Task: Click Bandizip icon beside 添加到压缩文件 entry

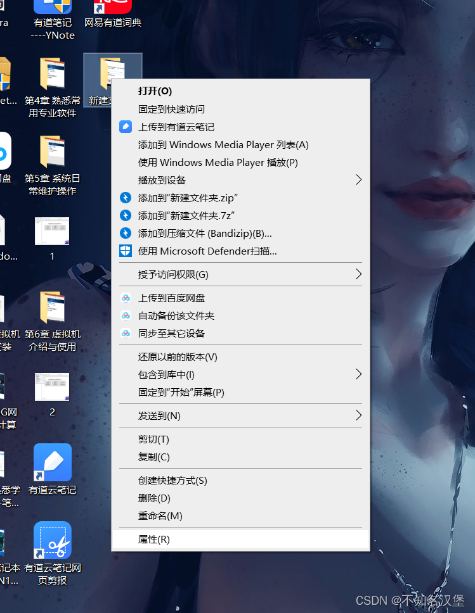Action: 126,234
